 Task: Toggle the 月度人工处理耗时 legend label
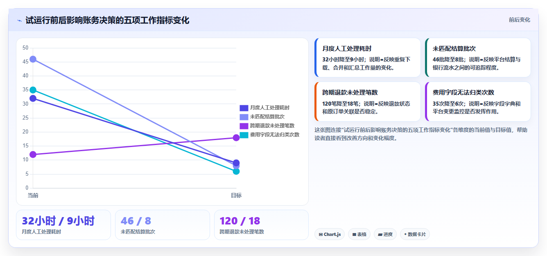[270, 108]
